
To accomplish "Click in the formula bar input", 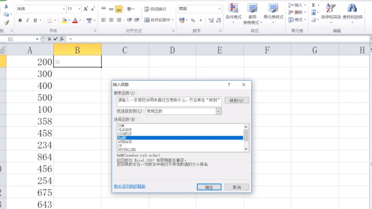I will [218, 39].
